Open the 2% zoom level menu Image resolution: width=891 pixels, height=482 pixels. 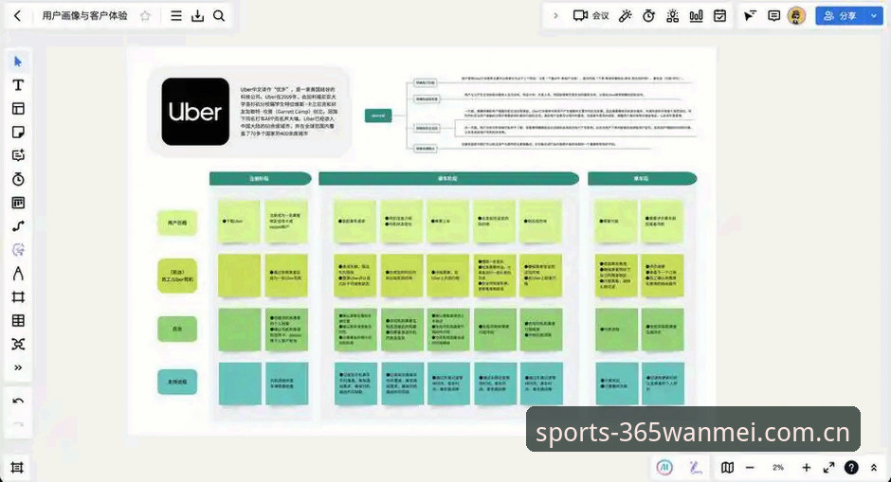coord(778,467)
